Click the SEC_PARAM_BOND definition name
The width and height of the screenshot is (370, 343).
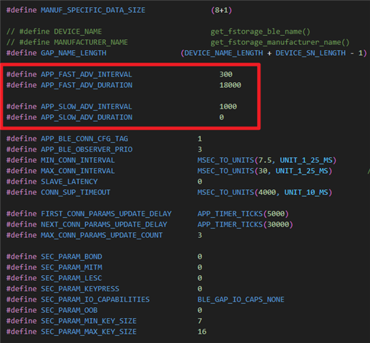pyautogui.click(x=72, y=257)
